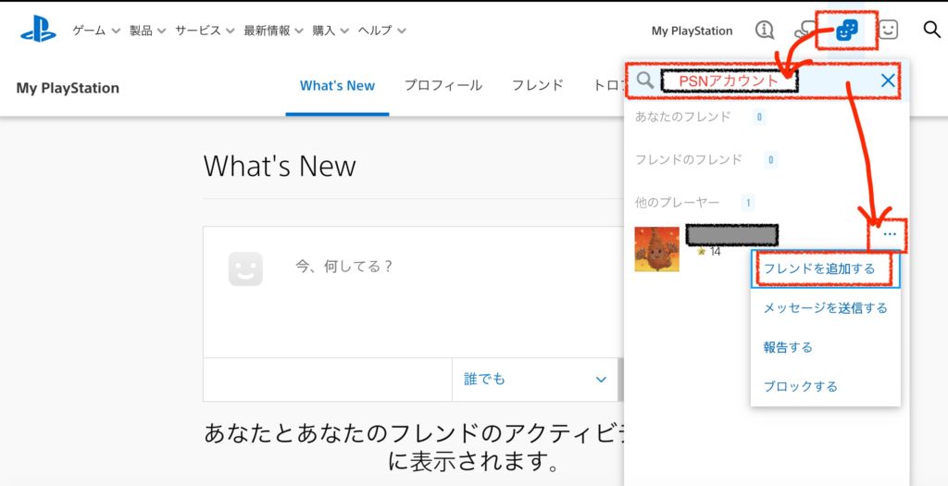The image size is (948, 486).
Task: Toggle the friends search icon
Action: tap(846, 30)
